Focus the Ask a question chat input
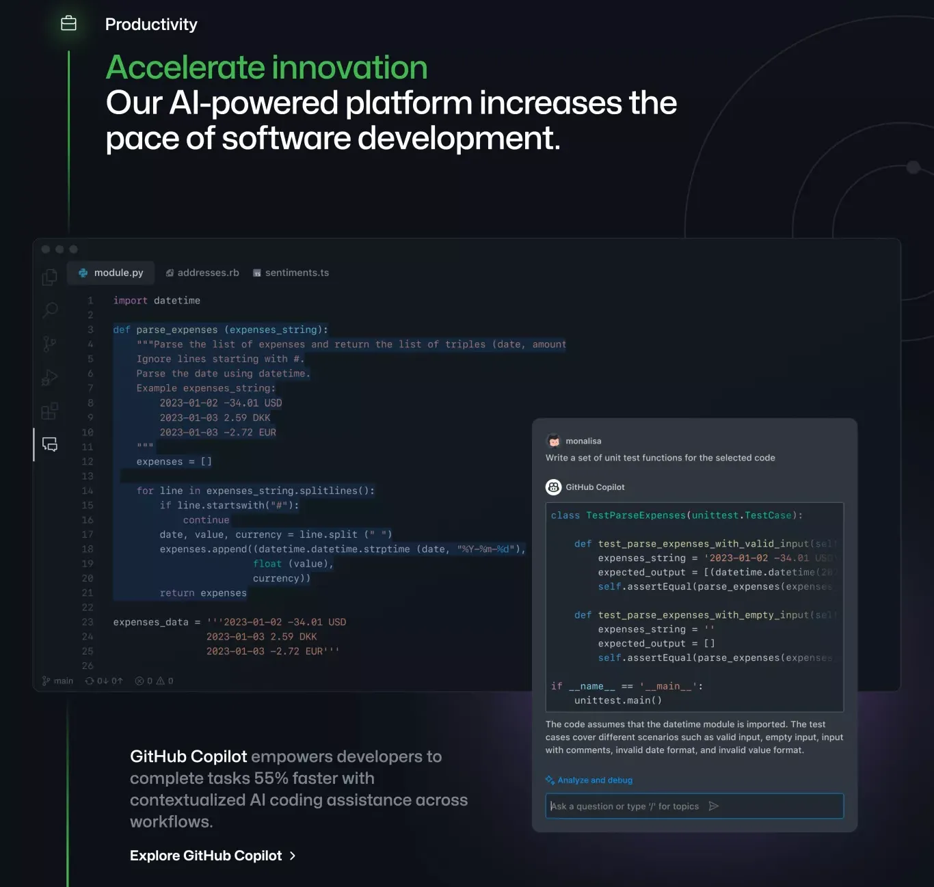This screenshot has height=887, width=934. tap(695, 806)
